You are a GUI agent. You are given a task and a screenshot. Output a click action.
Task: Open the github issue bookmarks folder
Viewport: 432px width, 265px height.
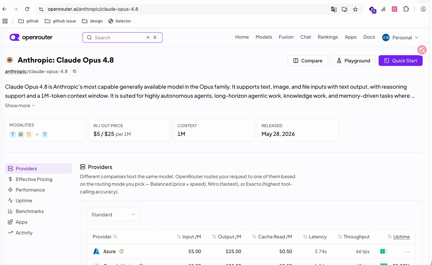coord(60,21)
